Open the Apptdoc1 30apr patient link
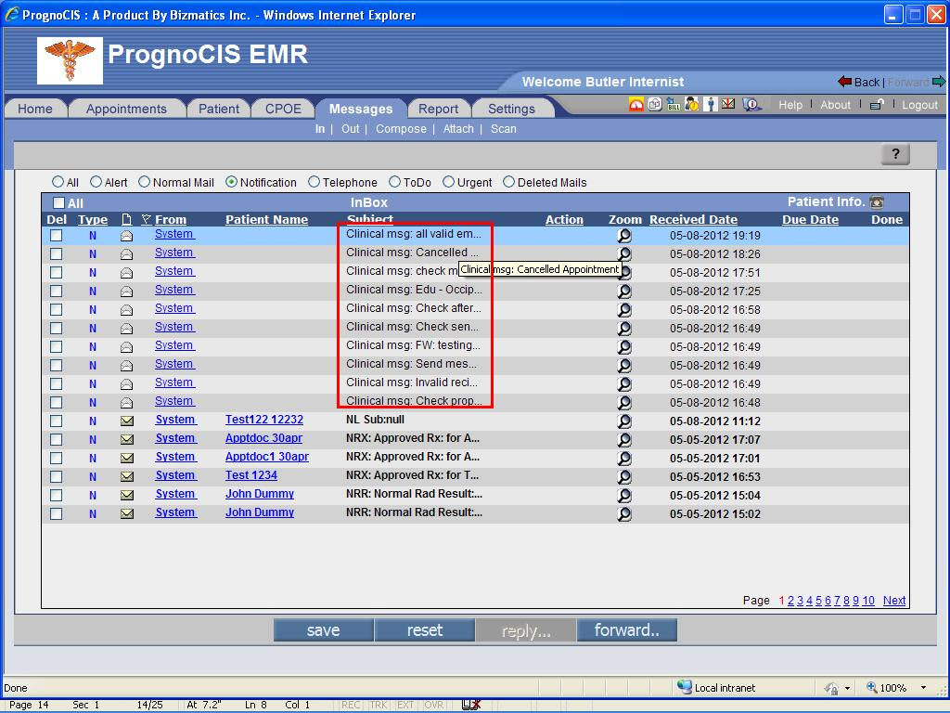The height and width of the screenshot is (713, 950). click(x=267, y=457)
